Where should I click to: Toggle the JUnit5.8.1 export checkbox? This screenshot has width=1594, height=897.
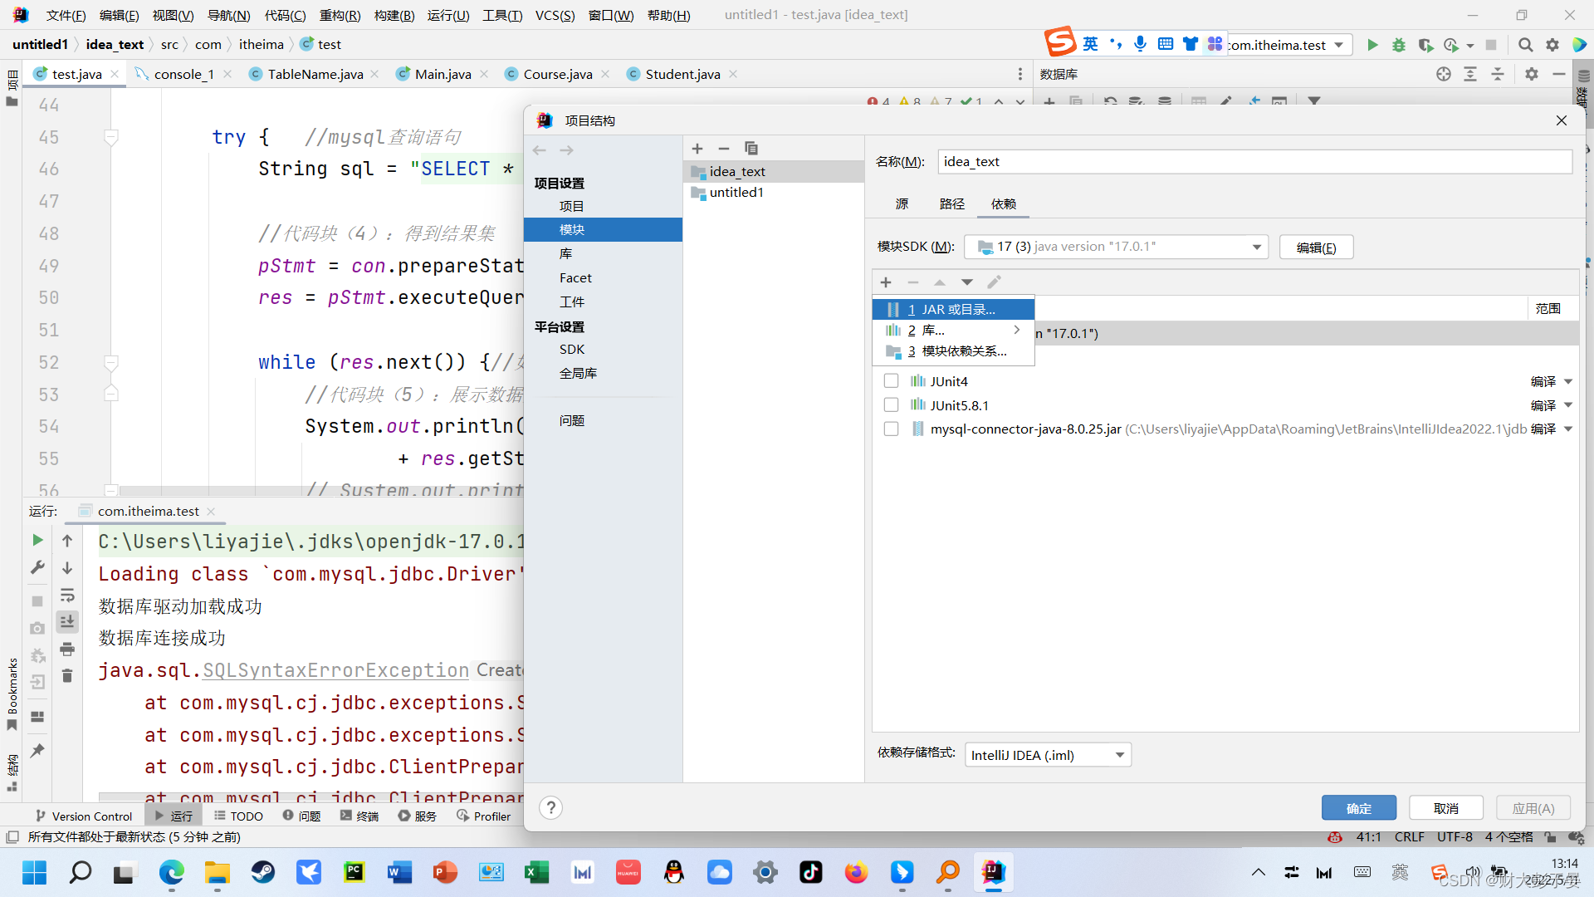pyautogui.click(x=891, y=405)
